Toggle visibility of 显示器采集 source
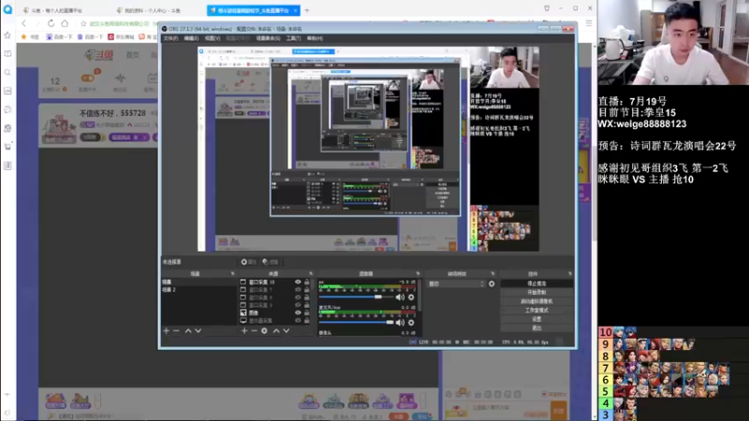This screenshot has width=749, height=421. coord(298,320)
